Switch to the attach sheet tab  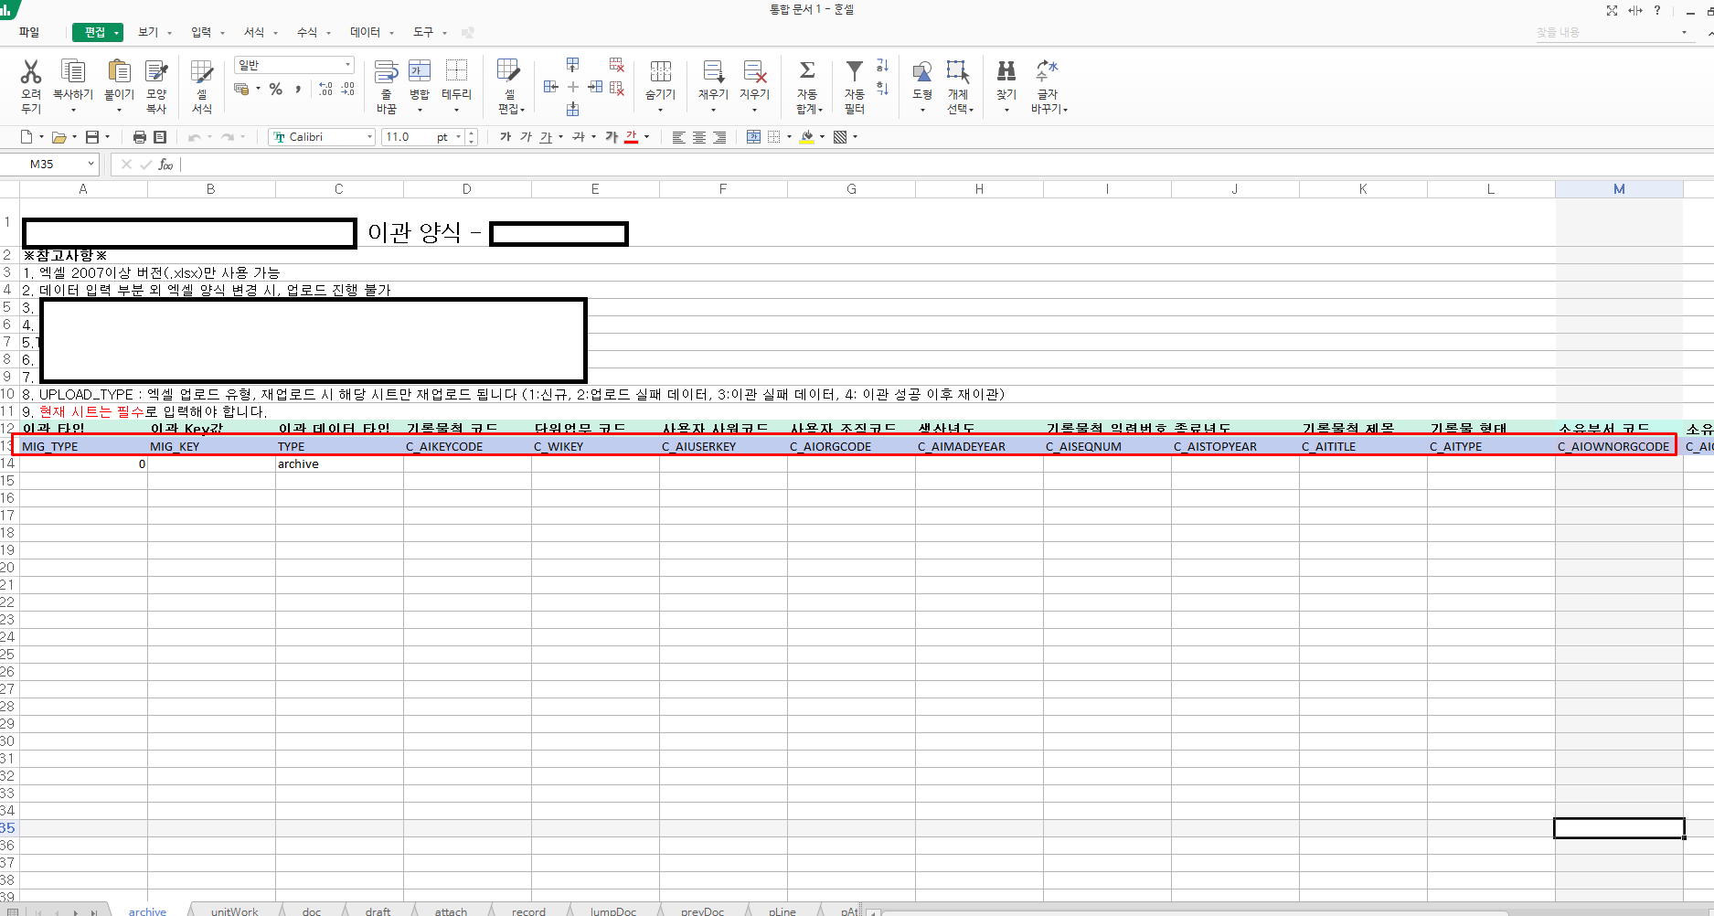451,911
